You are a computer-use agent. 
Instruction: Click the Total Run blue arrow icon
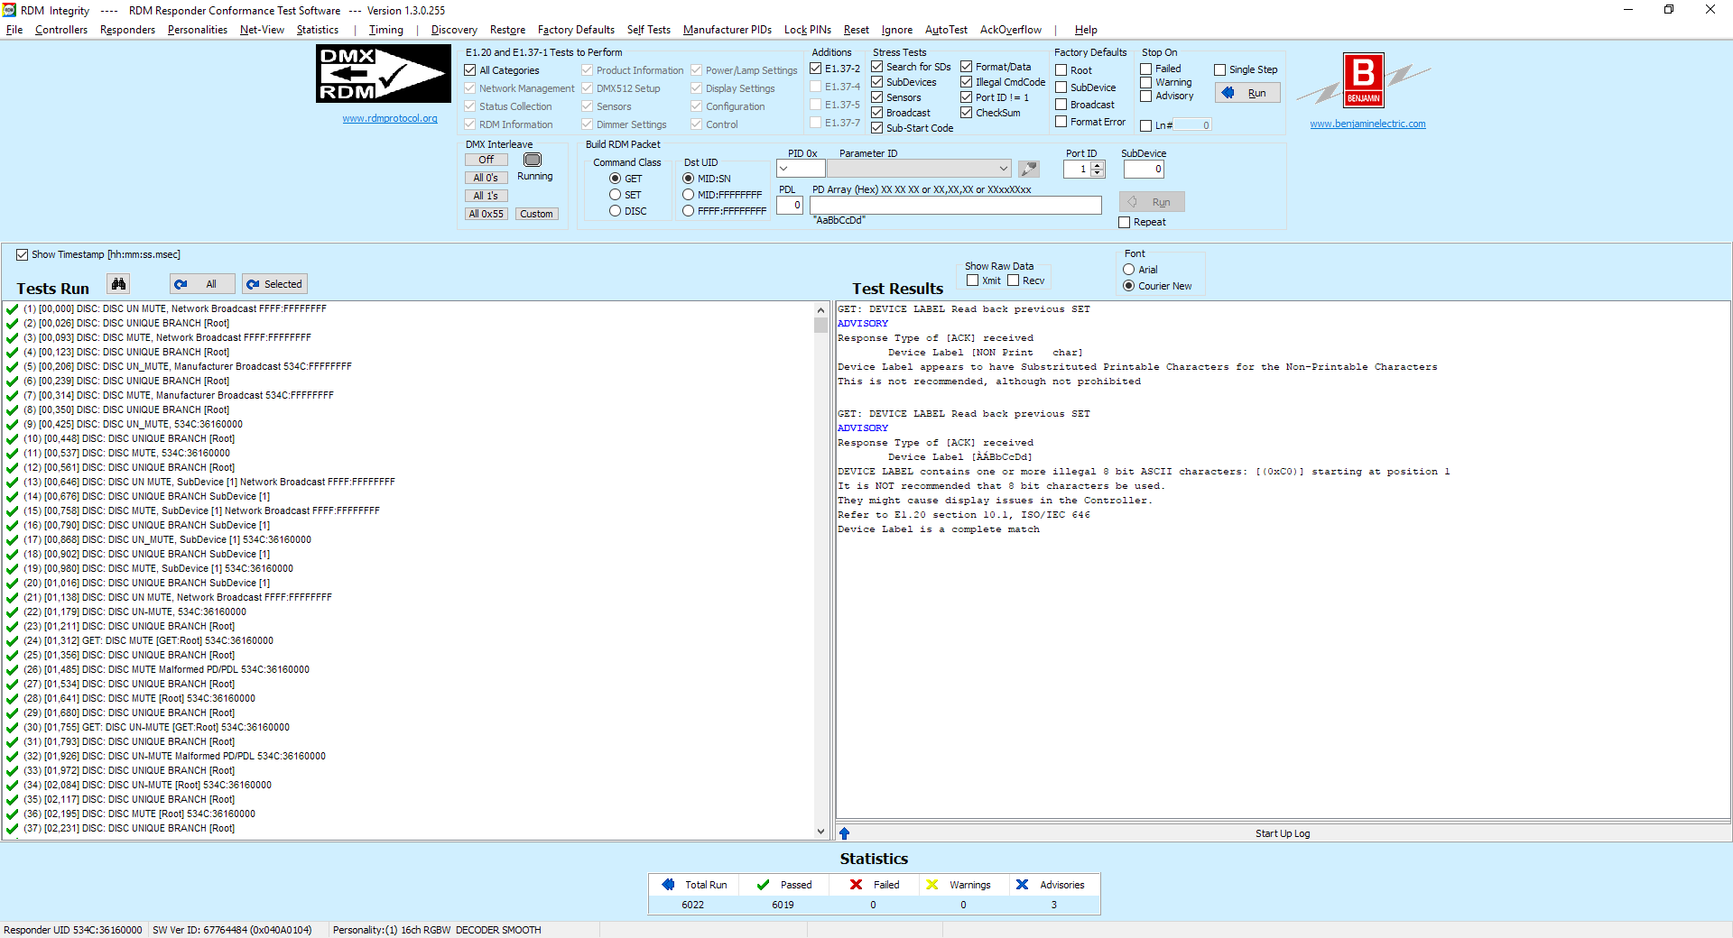[x=668, y=885]
